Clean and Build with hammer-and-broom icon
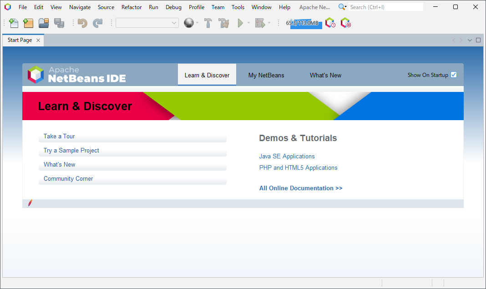Image resolution: width=486 pixels, height=289 pixels. (x=223, y=23)
